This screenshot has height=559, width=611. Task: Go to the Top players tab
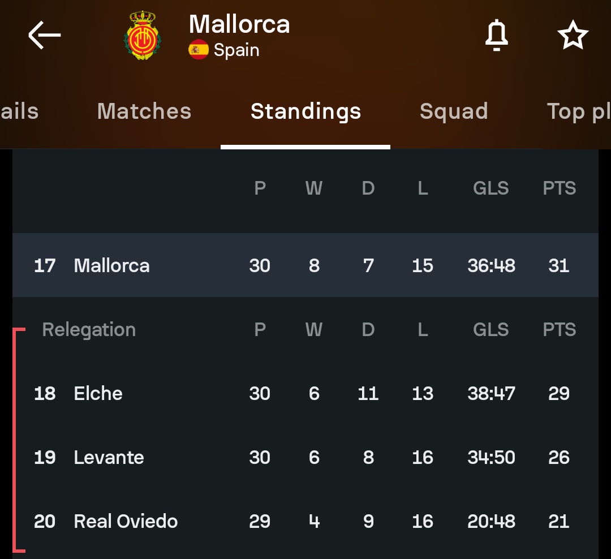tap(578, 111)
